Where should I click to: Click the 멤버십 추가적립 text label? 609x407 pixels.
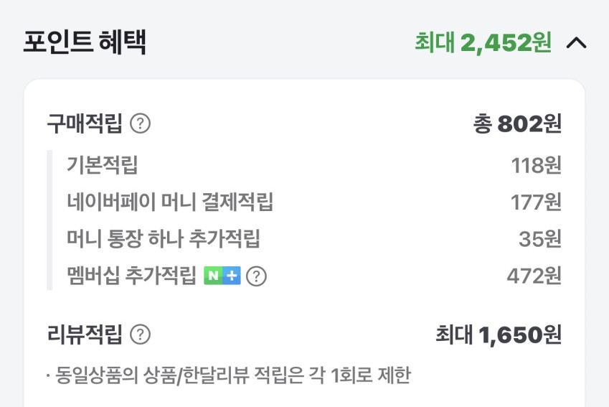pyautogui.click(x=131, y=276)
